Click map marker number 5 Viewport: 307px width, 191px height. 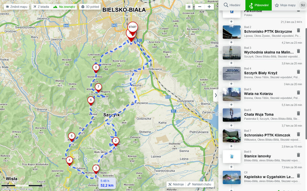coord(72,137)
